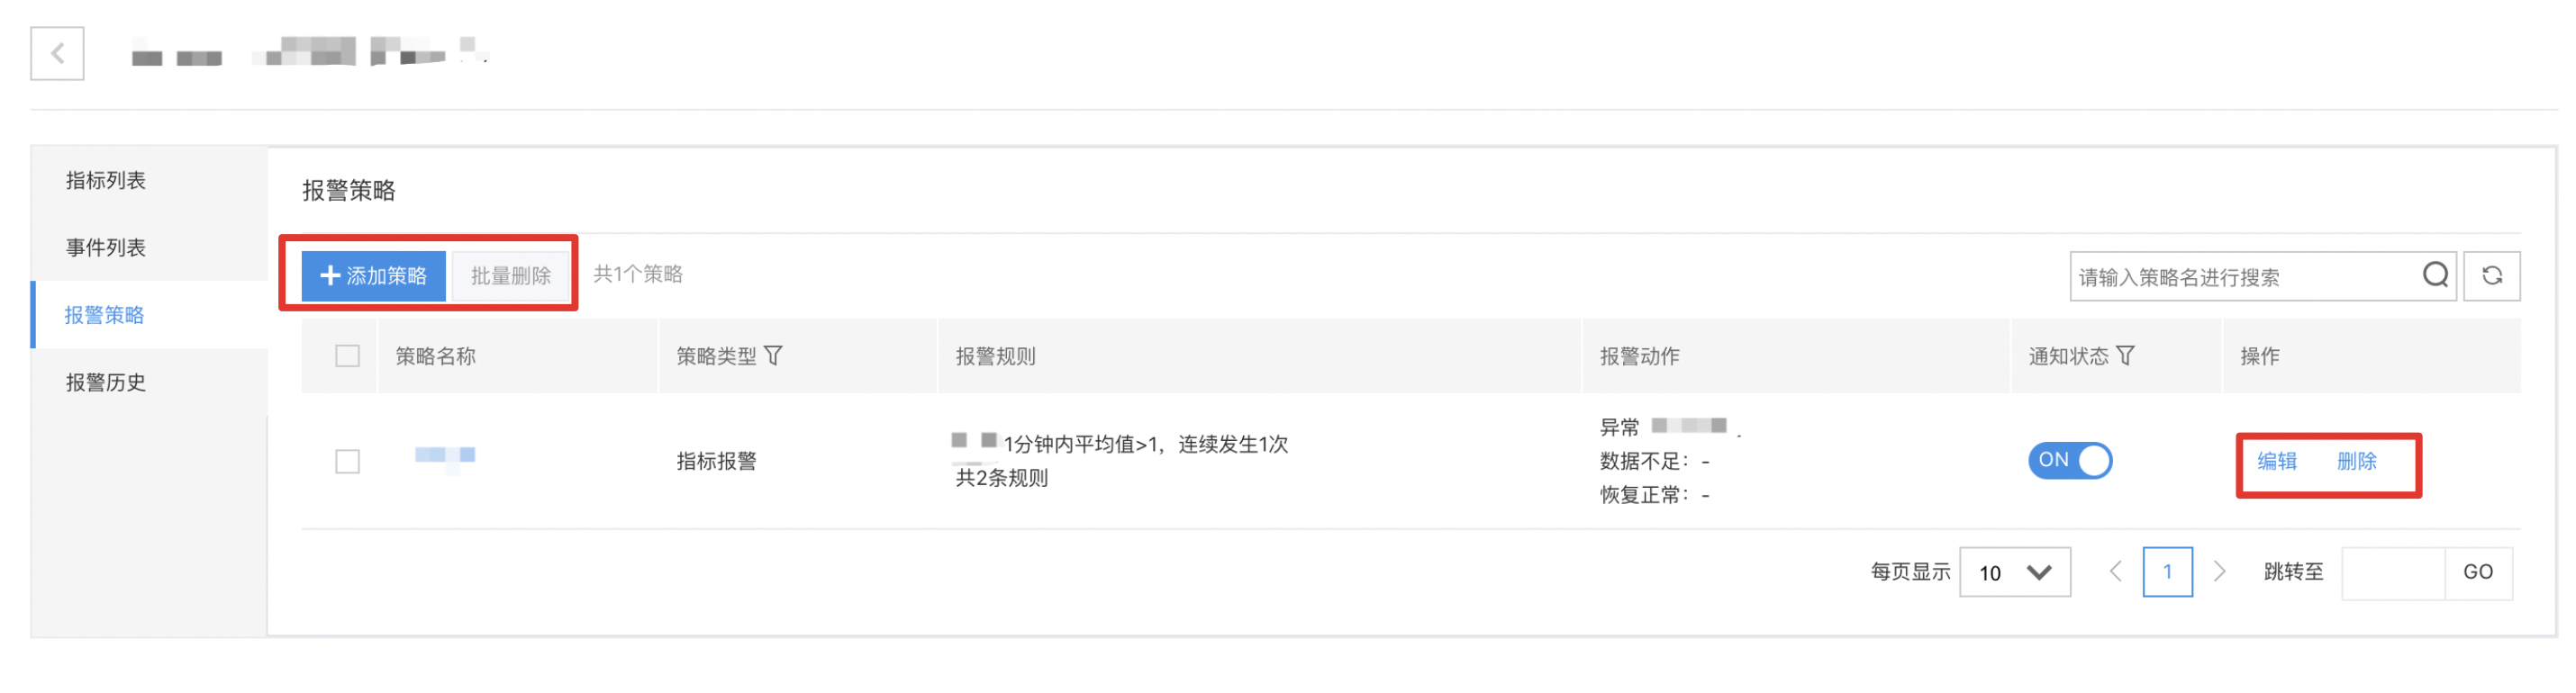Check the select-all header checkbox
Screen dimensions: 2576x693
click(347, 355)
